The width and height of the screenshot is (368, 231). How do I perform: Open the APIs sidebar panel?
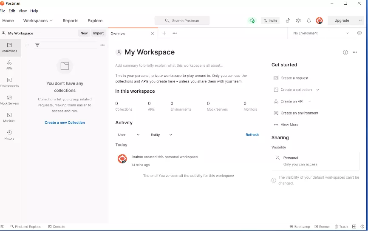[9, 65]
